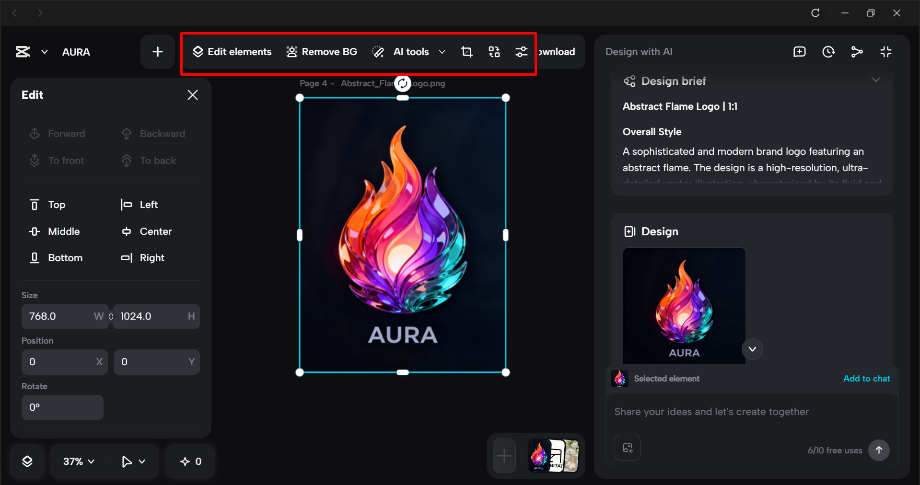Collapse the Design with AI panel
Screen dimensions: 920x485
[885, 52]
